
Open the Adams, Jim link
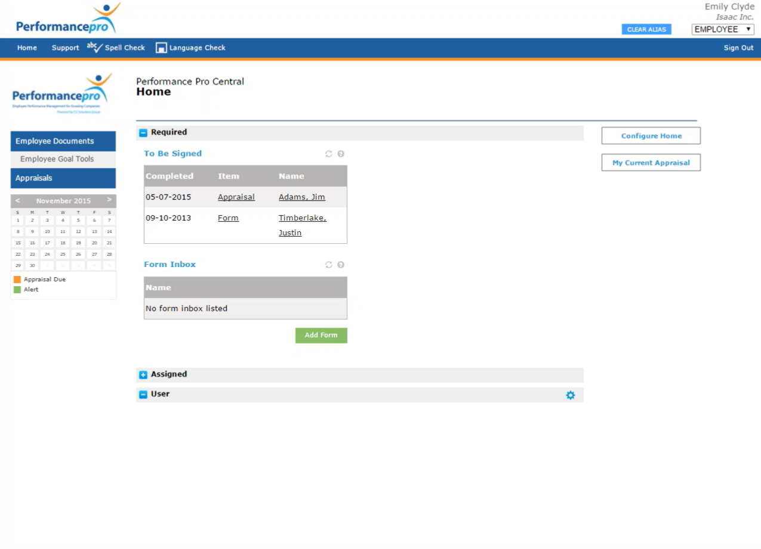(301, 197)
